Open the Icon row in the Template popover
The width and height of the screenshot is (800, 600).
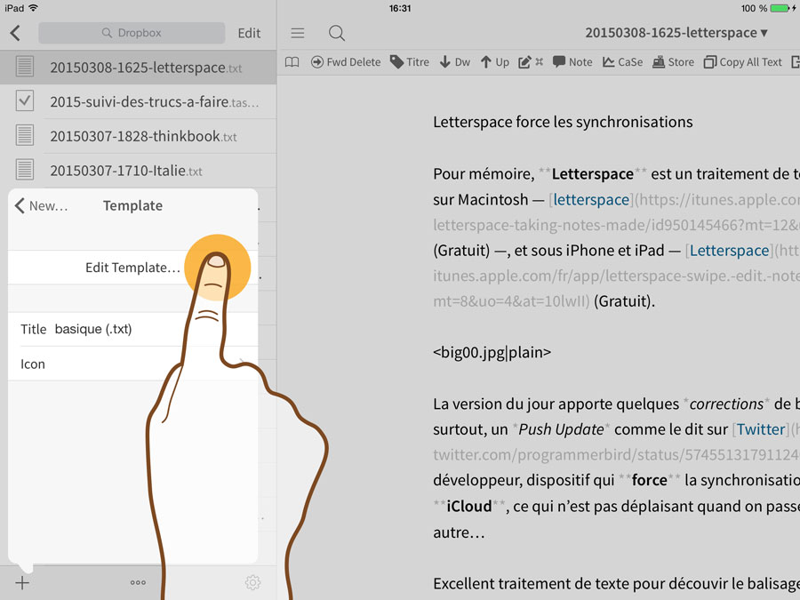tap(132, 364)
